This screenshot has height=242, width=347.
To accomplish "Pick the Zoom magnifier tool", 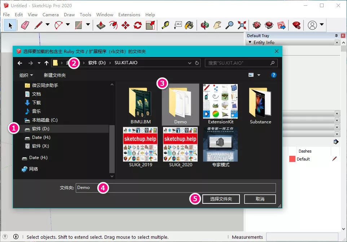I will (229, 25).
